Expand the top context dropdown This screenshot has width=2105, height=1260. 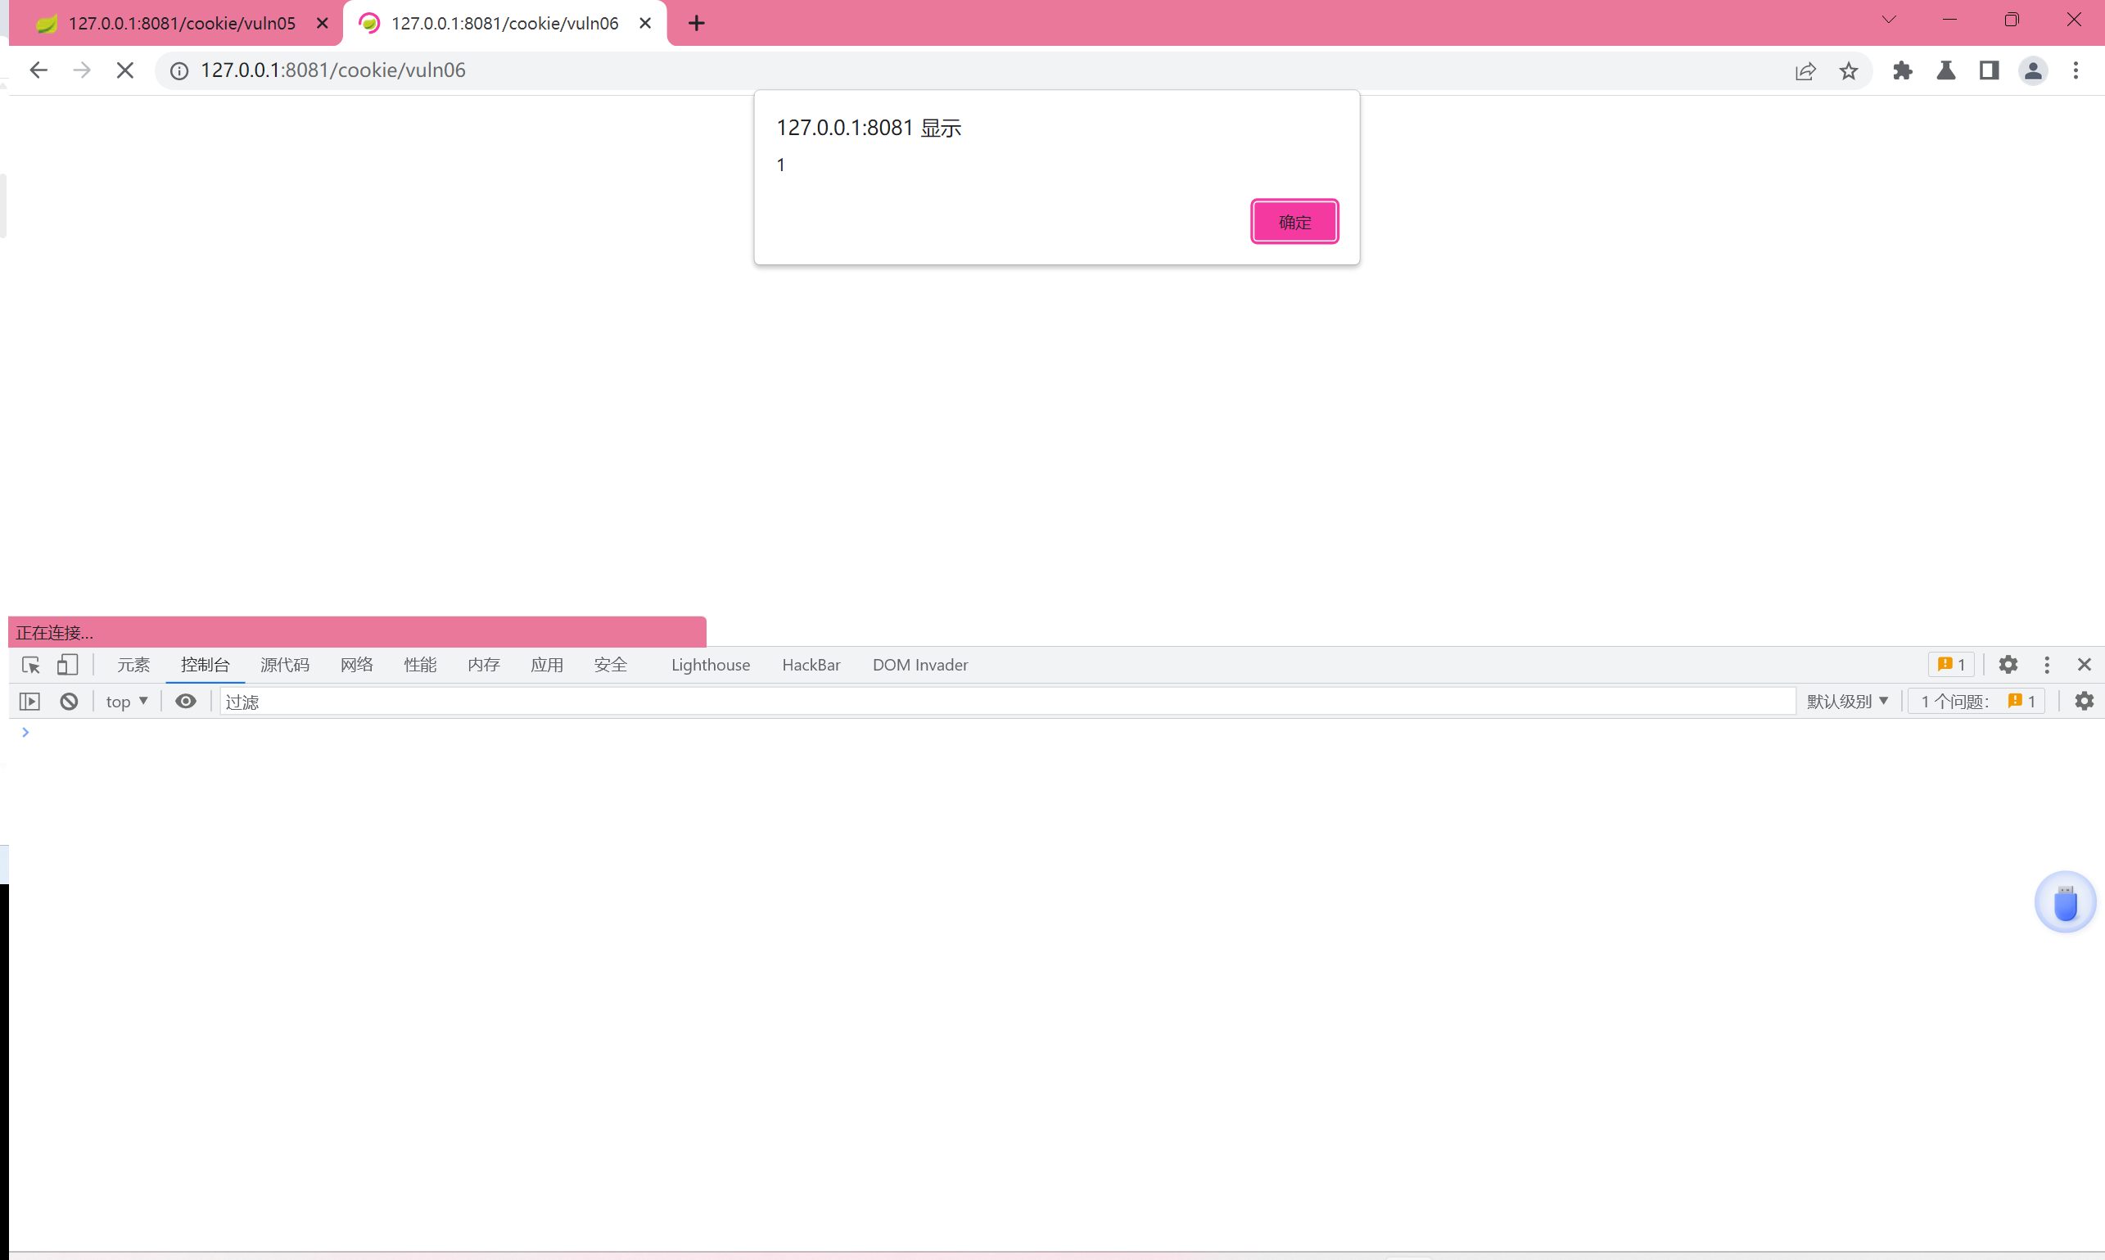pos(127,702)
